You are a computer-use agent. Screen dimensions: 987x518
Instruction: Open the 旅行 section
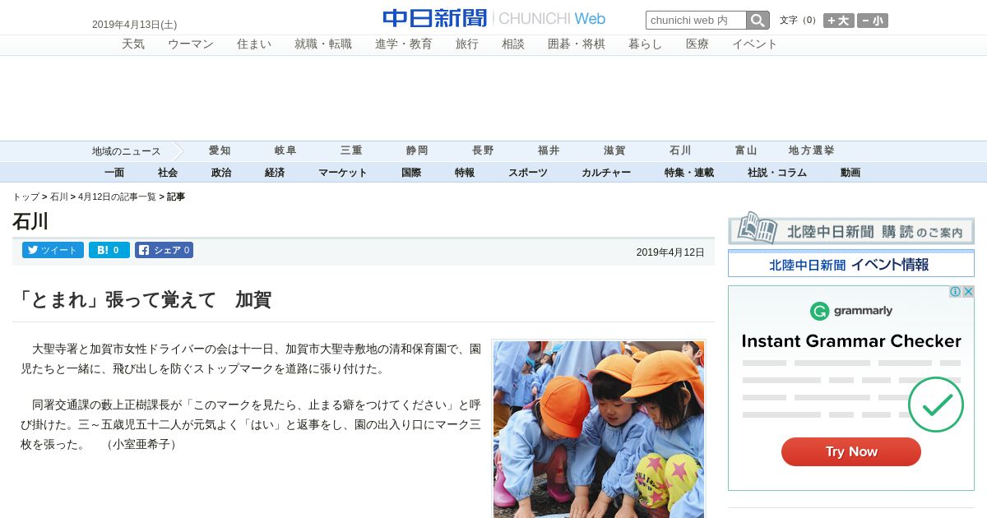467,44
